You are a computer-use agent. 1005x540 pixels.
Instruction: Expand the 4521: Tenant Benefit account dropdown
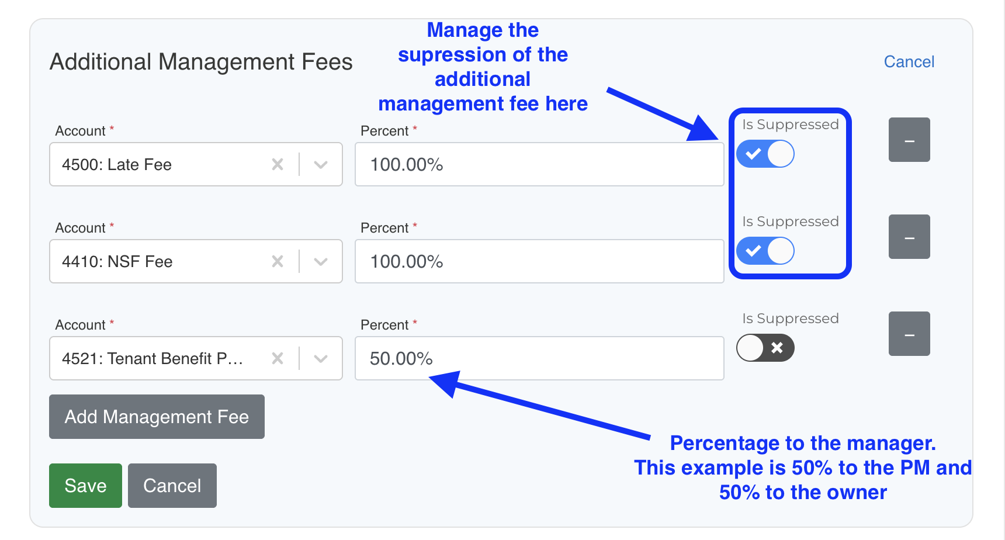click(320, 359)
